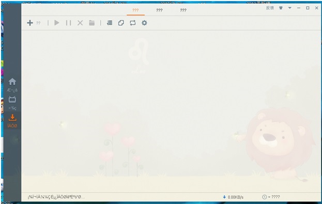Pause downloads using the pause icon
This screenshot has width=322, height=204.
tap(68, 23)
